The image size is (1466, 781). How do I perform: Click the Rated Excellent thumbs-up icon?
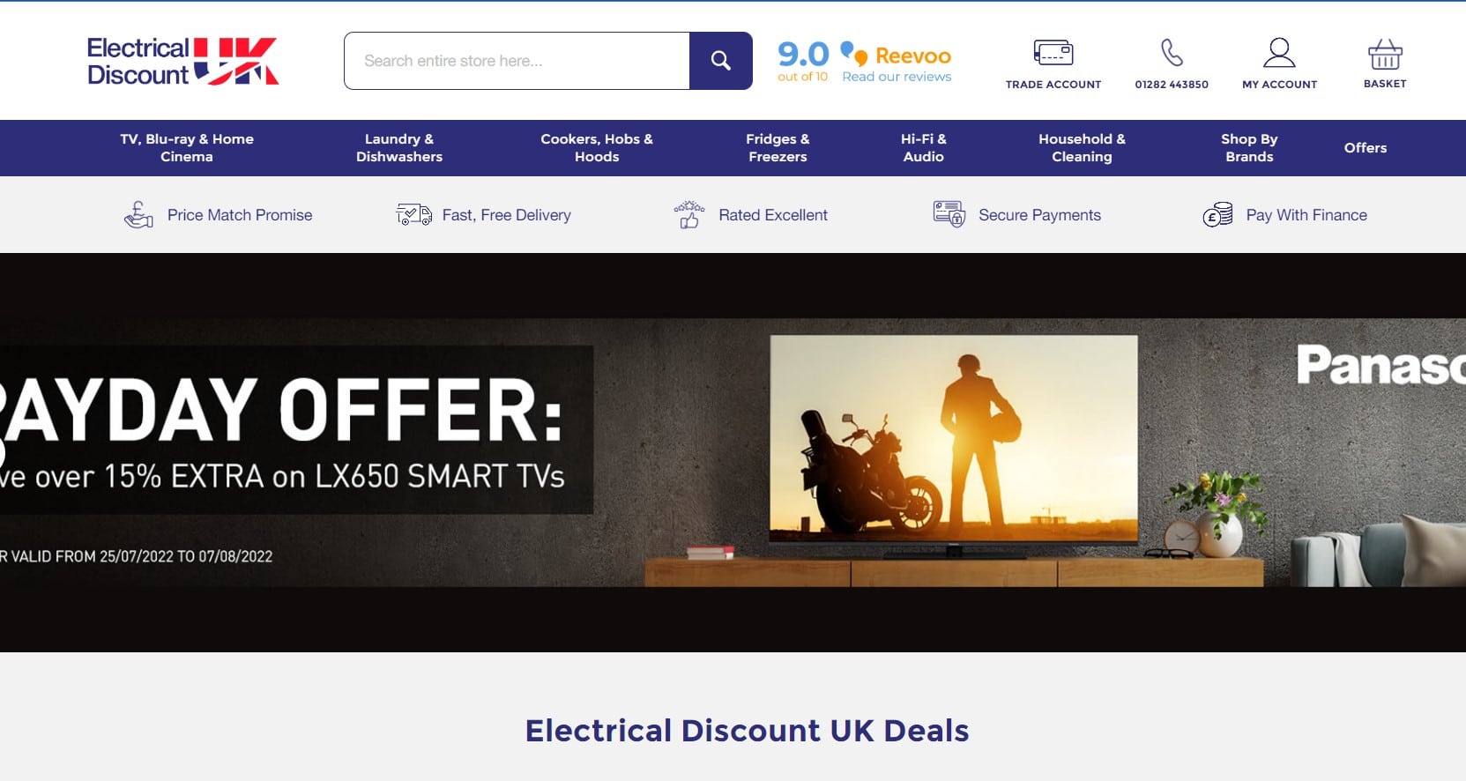point(689,214)
